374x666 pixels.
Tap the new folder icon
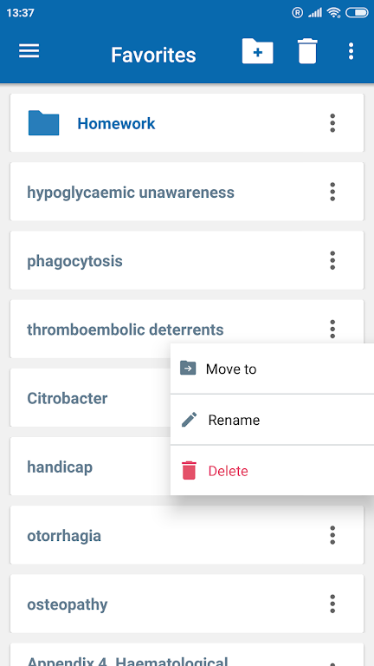(257, 51)
